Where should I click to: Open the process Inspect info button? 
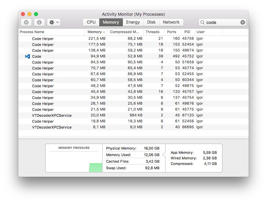click(39, 22)
